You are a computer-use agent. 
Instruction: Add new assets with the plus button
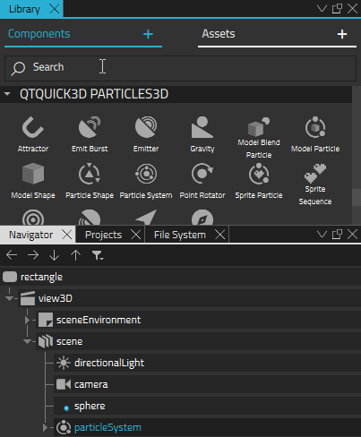click(x=342, y=34)
